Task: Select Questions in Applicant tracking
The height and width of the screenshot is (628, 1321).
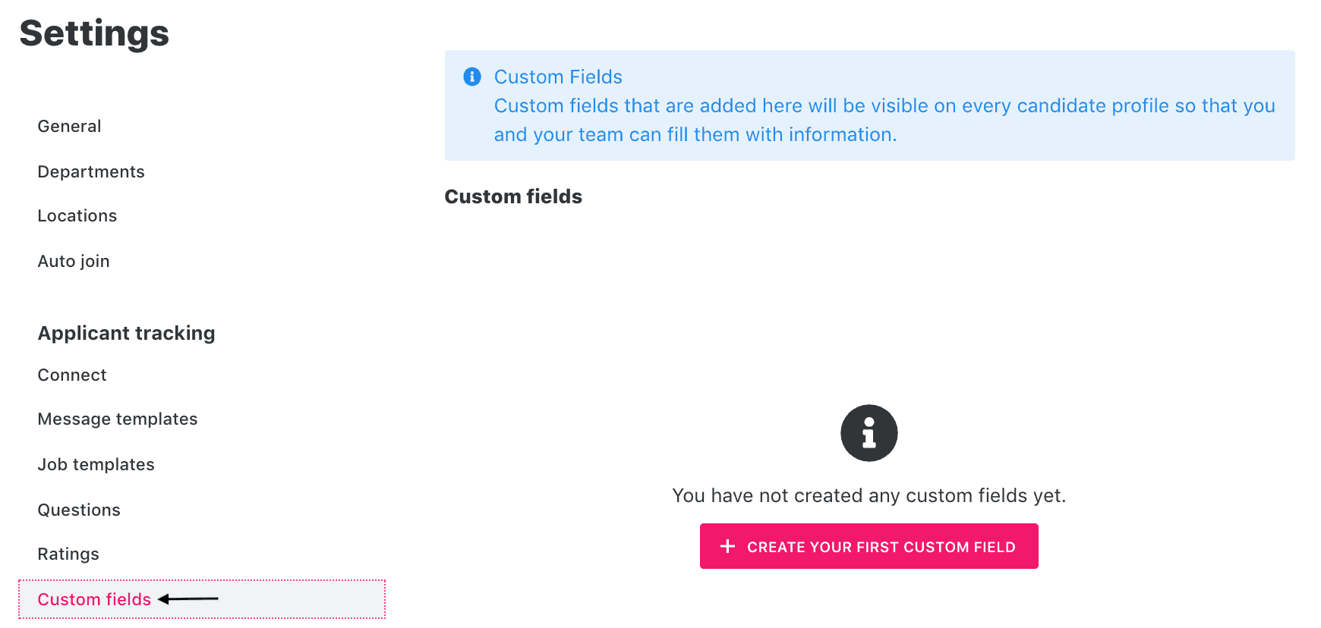Action: pyautogui.click(x=79, y=510)
